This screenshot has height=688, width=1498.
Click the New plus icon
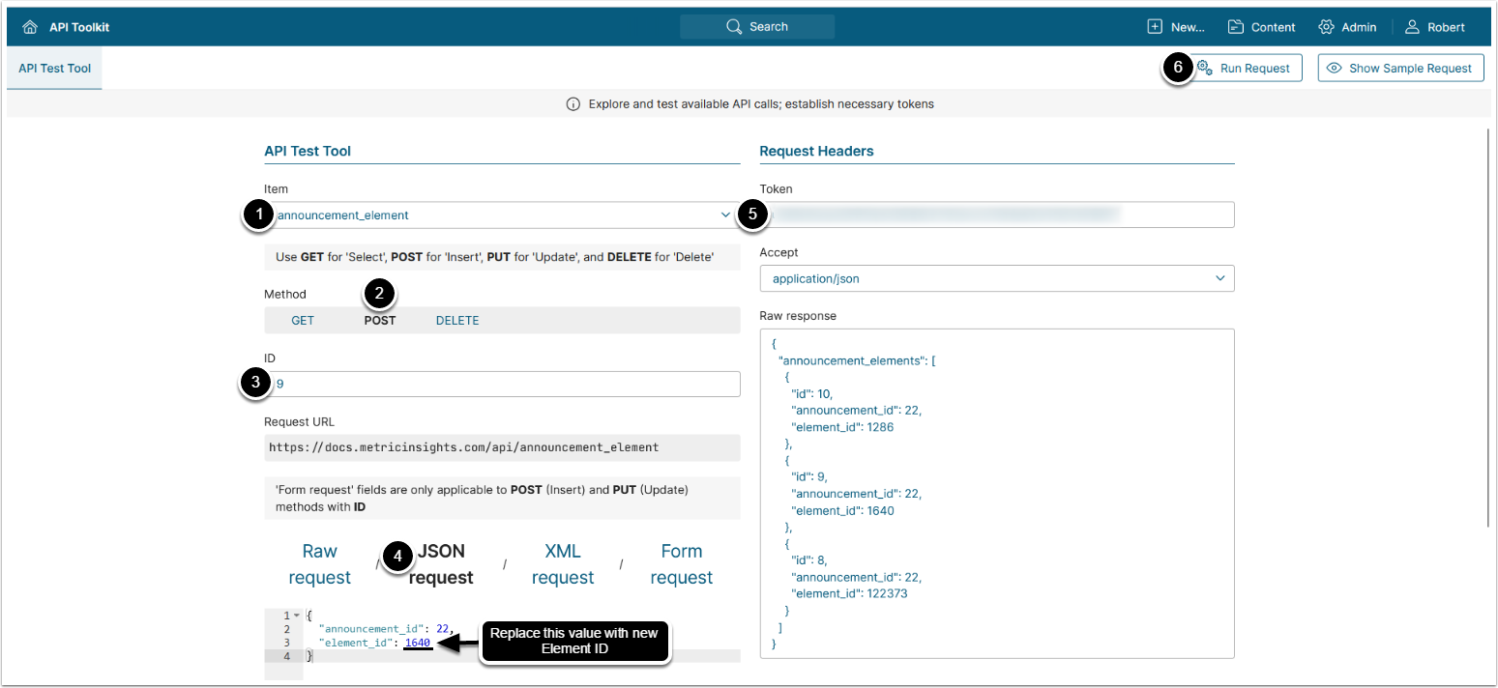point(1155,27)
